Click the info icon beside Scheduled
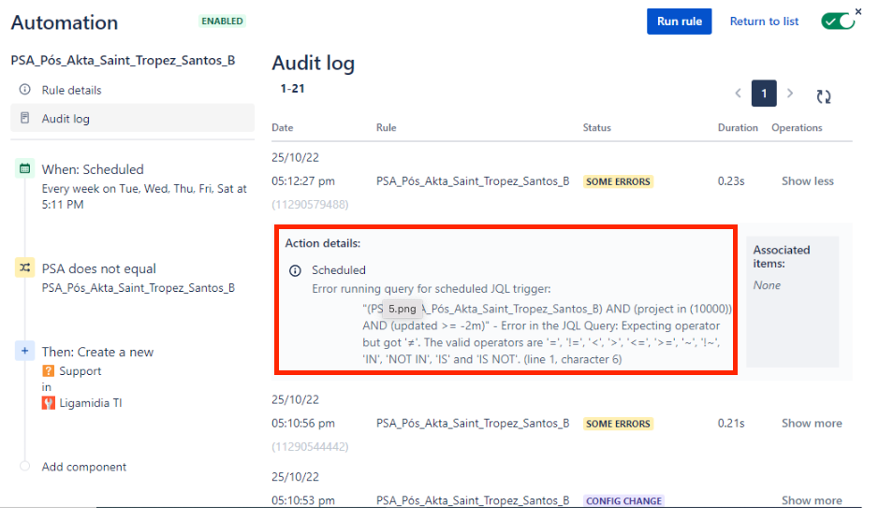Viewport: 879px width, 520px height. point(295,270)
